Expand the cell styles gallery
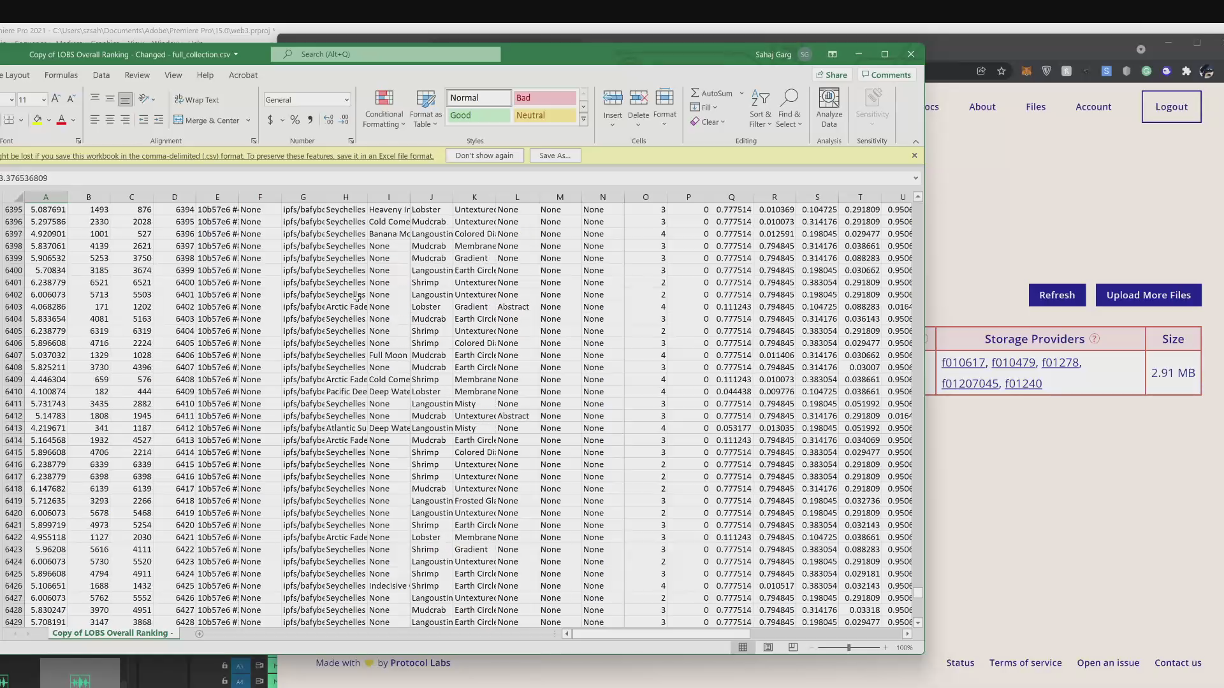 tap(583, 120)
